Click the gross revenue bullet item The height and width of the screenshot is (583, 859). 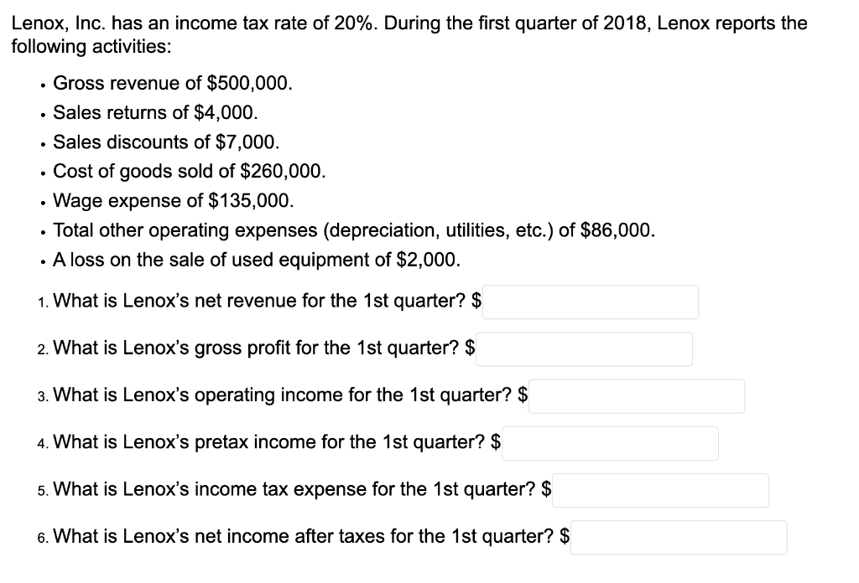pos(172,83)
